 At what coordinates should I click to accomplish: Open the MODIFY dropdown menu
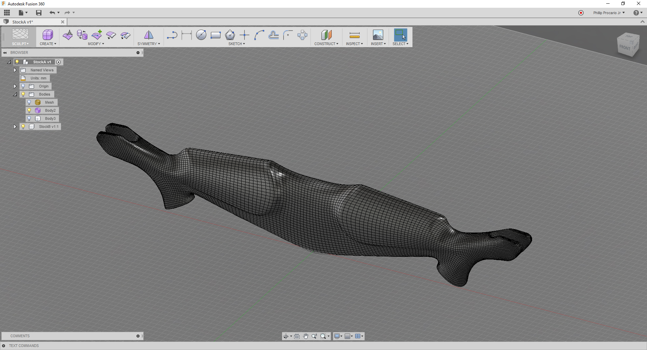click(96, 44)
